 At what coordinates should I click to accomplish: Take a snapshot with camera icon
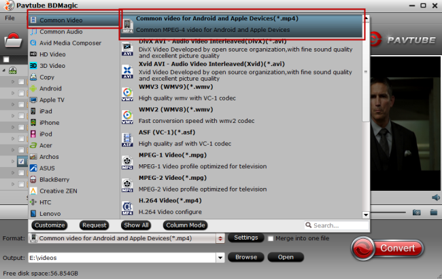point(417,212)
